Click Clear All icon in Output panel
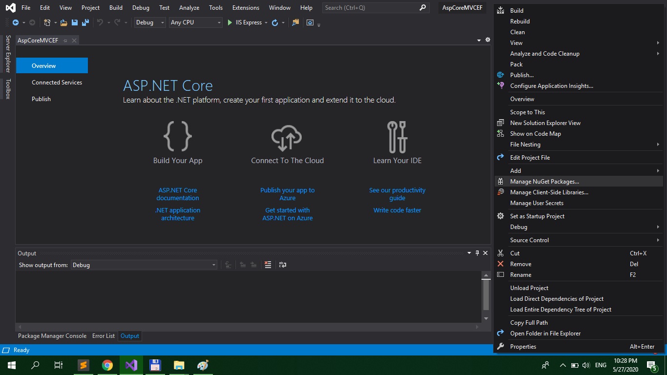Screen dimensions: 667x375 268,265
